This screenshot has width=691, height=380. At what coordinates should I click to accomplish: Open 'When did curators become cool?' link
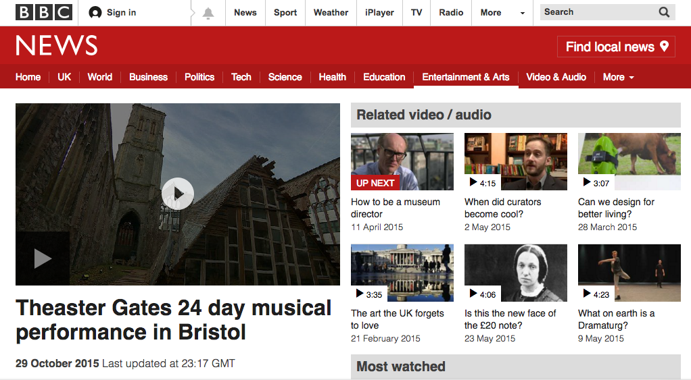[503, 208]
